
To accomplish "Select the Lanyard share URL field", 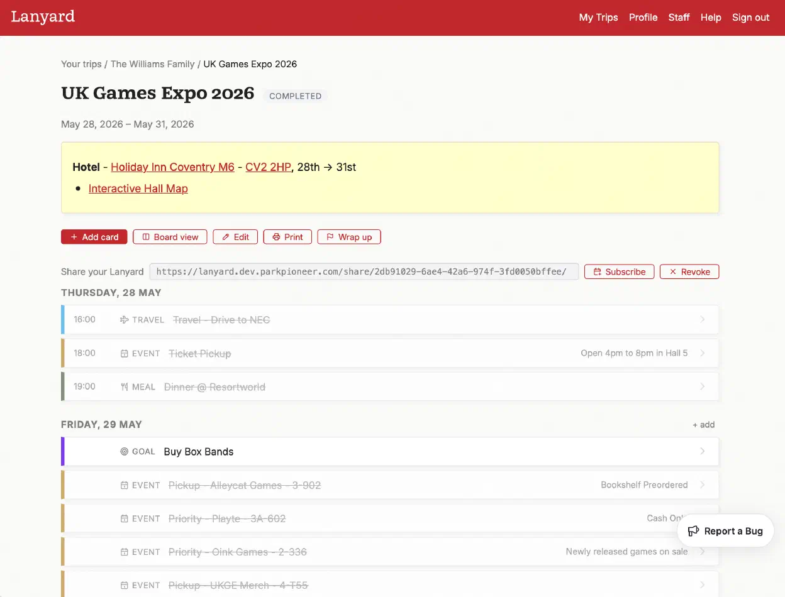I will click(x=364, y=271).
